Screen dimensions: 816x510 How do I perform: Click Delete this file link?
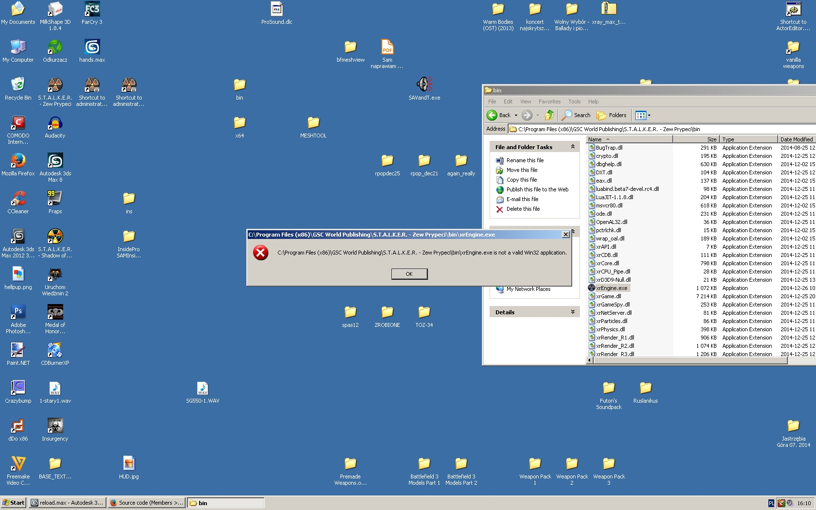523,209
